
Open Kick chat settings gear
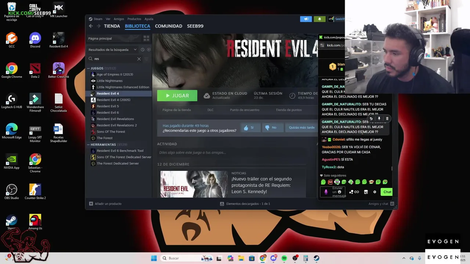coord(375,192)
